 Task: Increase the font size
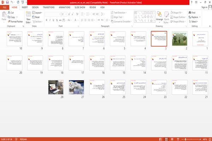[69, 14]
